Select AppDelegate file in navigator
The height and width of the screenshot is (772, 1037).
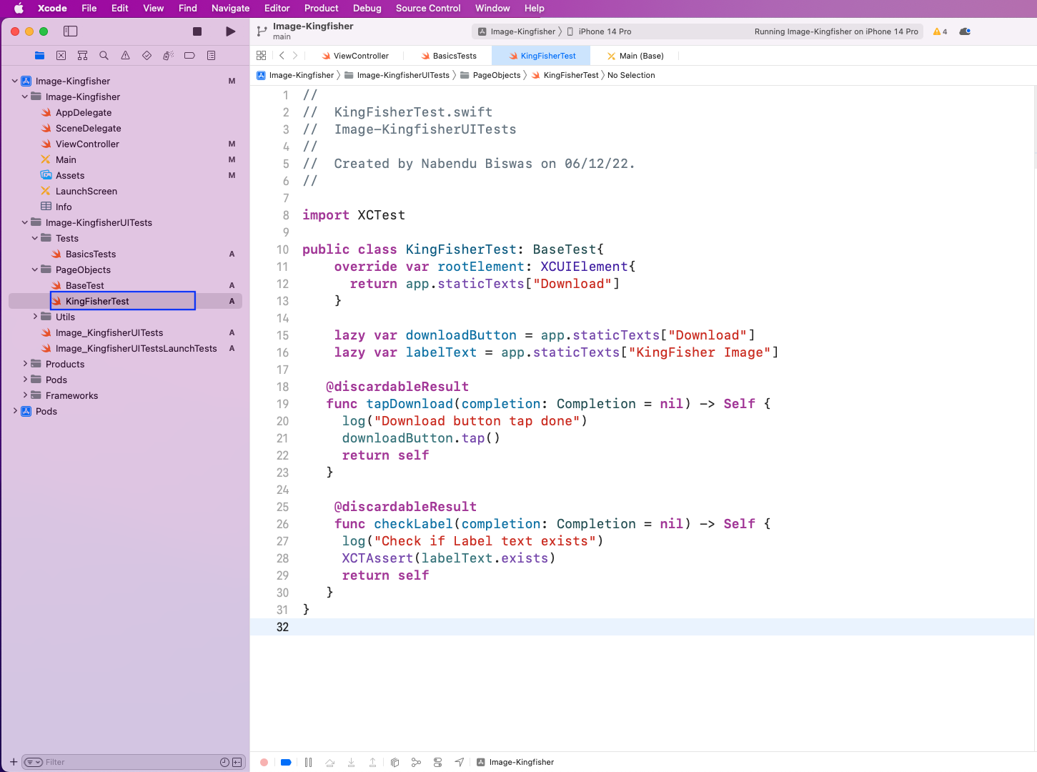[x=84, y=112]
